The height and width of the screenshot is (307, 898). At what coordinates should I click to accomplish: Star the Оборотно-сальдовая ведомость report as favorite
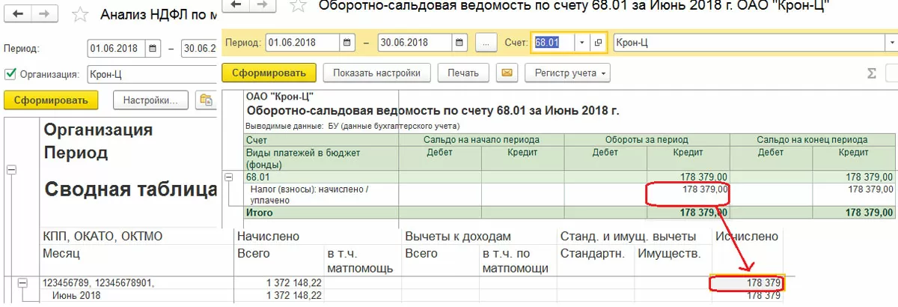[297, 6]
